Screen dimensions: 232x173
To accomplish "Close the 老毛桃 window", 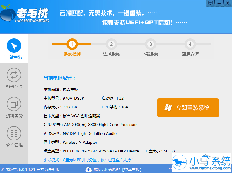I will (228, 3).
